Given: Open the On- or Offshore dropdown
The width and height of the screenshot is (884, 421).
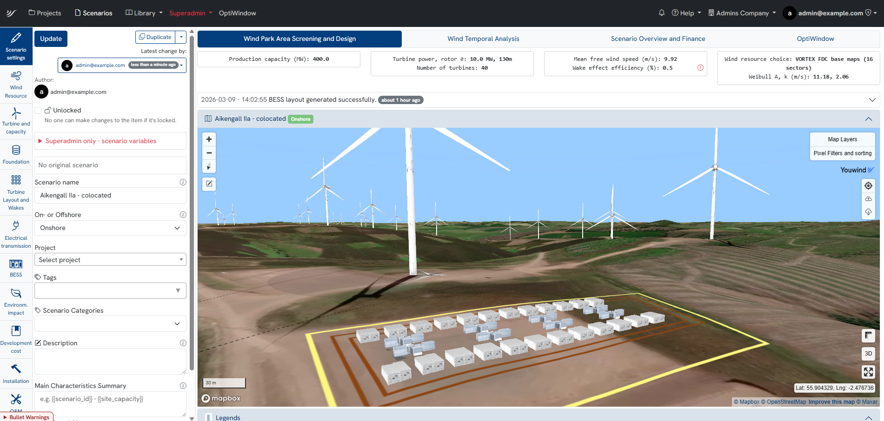Looking at the screenshot, I should pos(110,228).
